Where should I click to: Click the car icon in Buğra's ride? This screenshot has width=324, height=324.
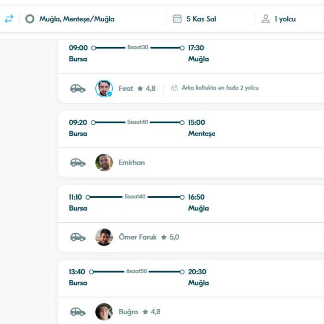[78, 312]
